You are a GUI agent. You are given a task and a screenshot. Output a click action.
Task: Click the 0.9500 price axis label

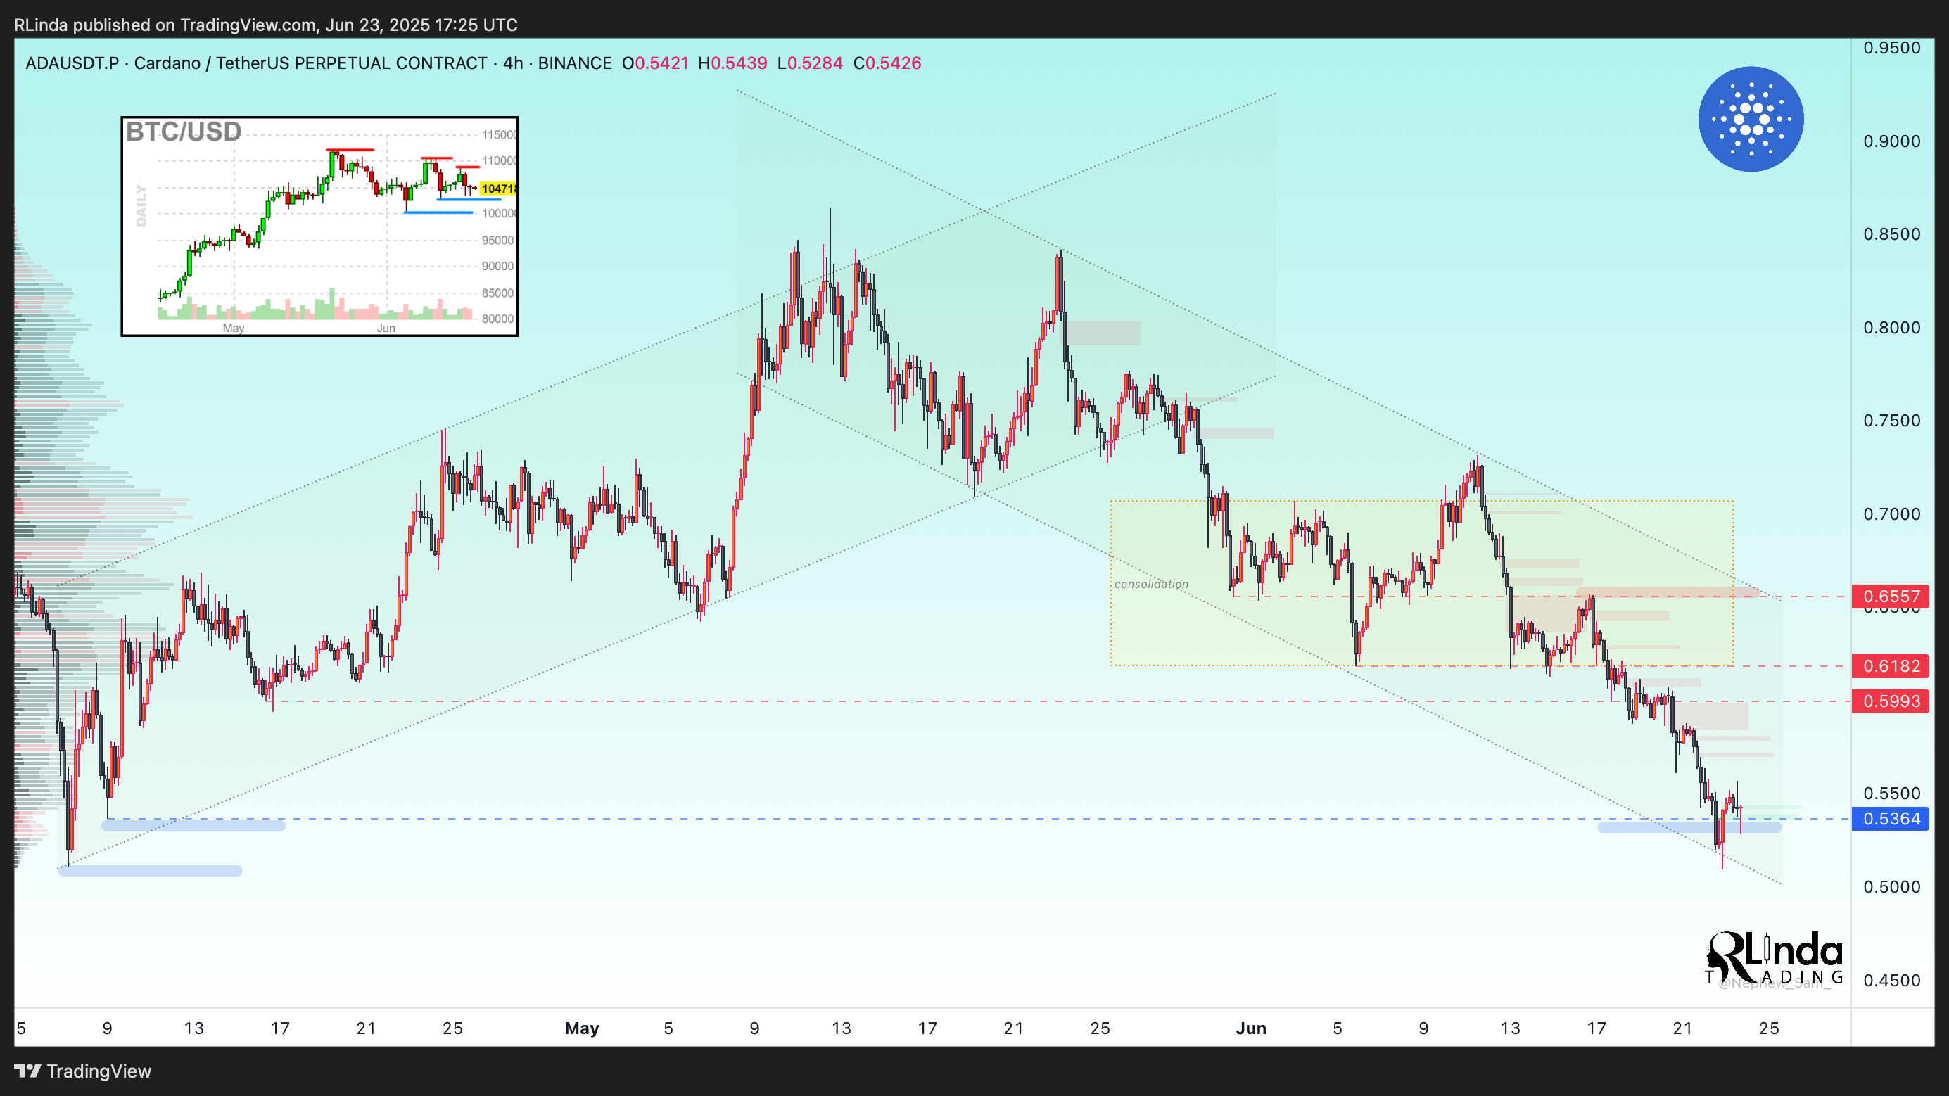(1891, 48)
